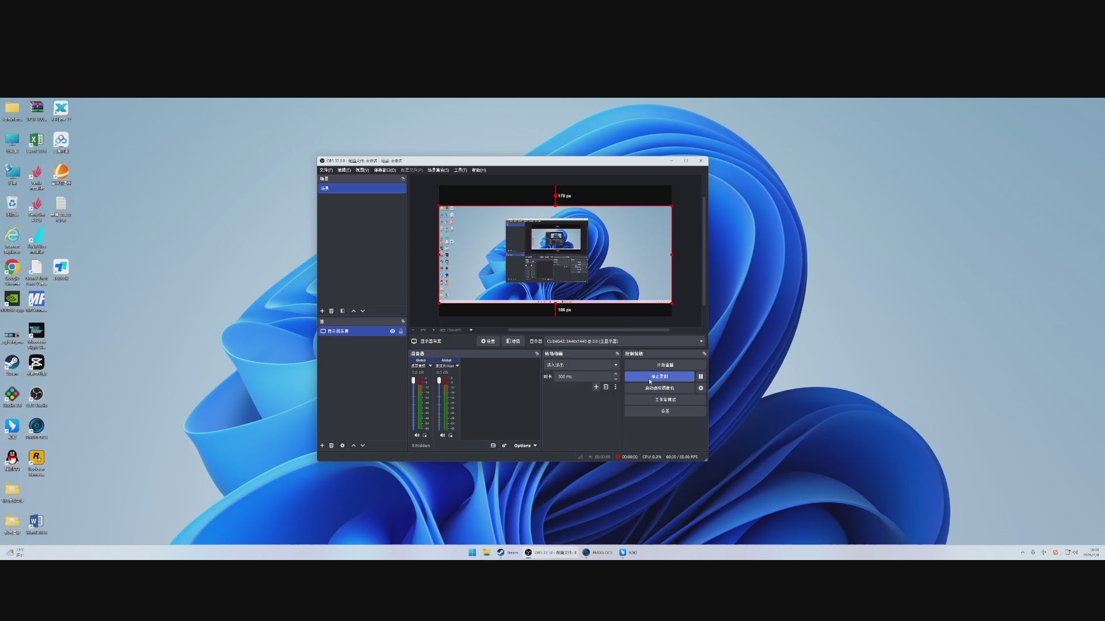Undock the 转场动画 transitions panel icon
The image size is (1105, 621).
click(618, 354)
